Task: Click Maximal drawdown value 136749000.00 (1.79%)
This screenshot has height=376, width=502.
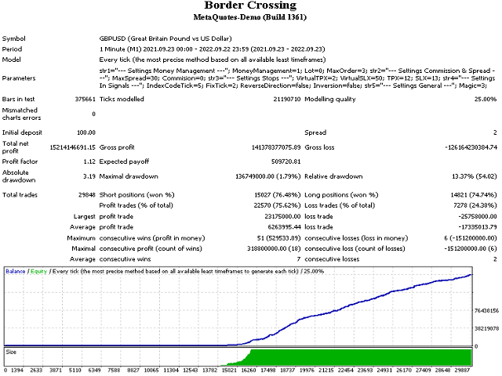Action: click(268, 176)
